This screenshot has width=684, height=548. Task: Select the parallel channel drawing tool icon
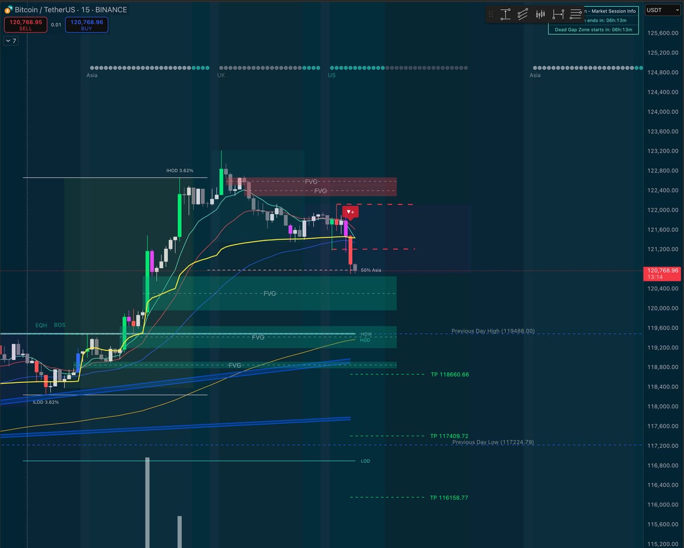[x=523, y=14]
